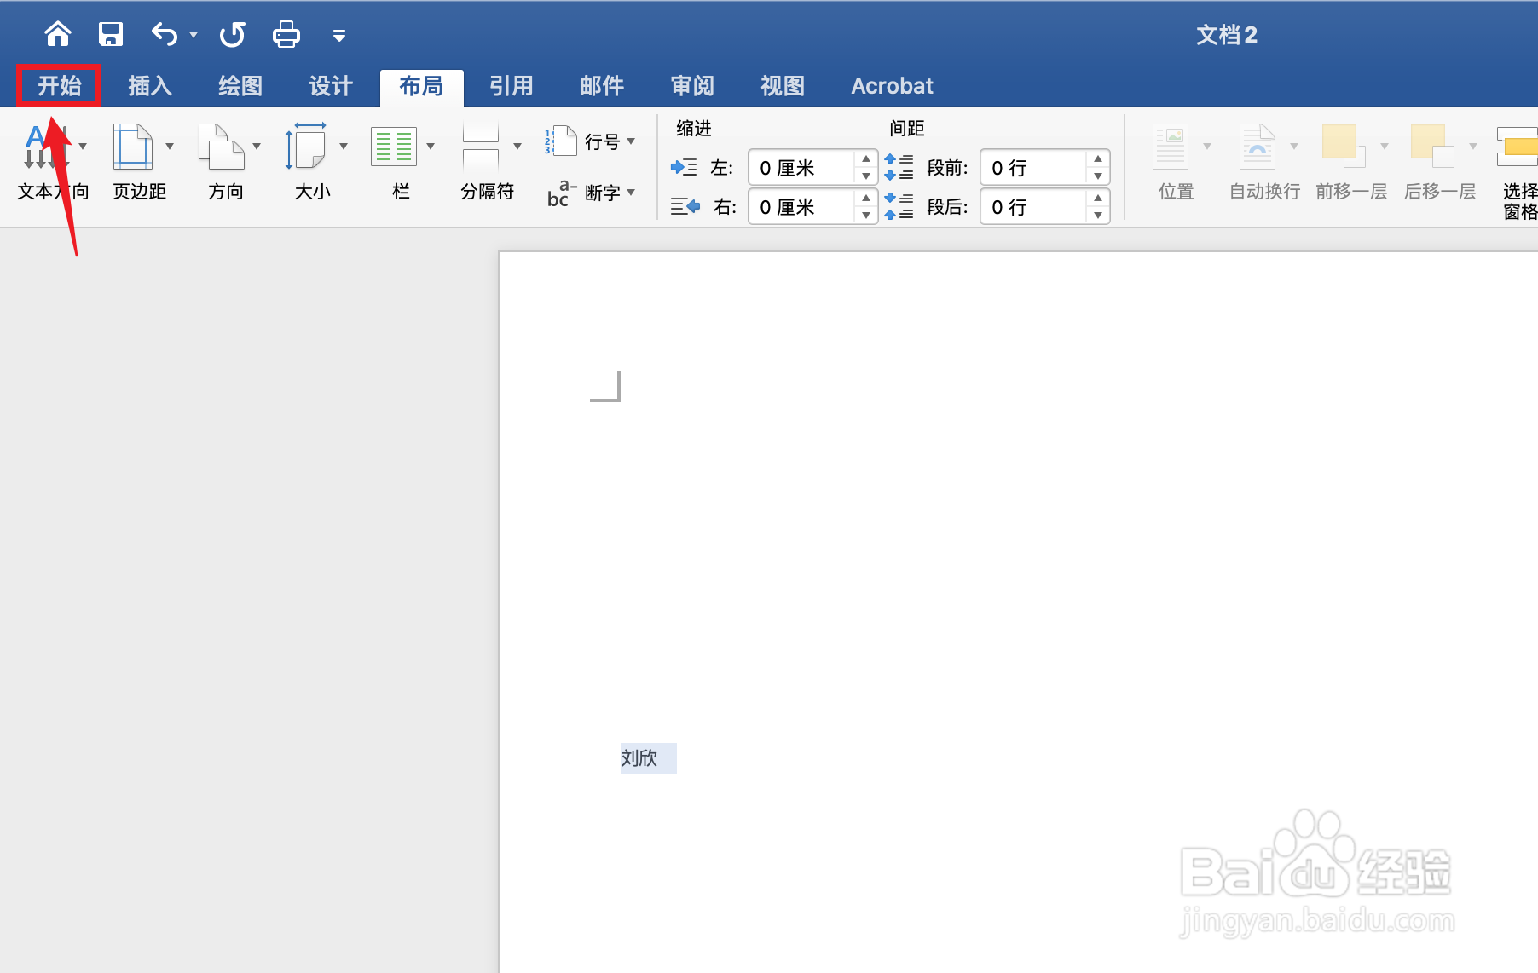Screen dimensions: 1538x973
Task: Increase 段后 spacing with up arrow
Action: [1098, 199]
